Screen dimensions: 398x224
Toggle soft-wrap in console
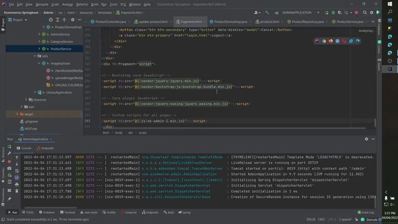[17, 171]
